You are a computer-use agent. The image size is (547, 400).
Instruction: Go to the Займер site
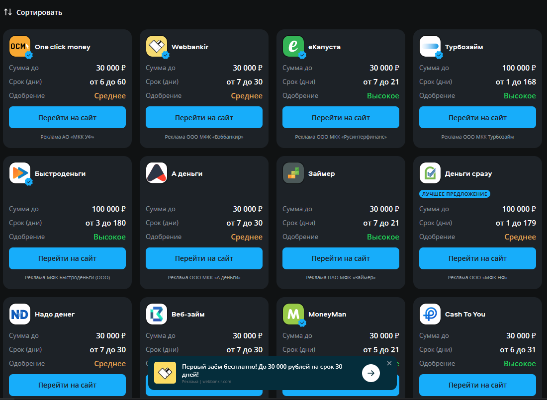341,258
